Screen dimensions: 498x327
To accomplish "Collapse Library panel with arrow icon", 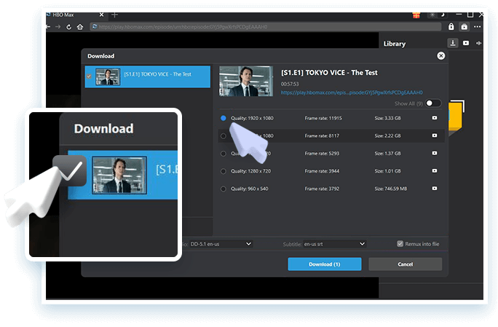I will tap(478, 43).
